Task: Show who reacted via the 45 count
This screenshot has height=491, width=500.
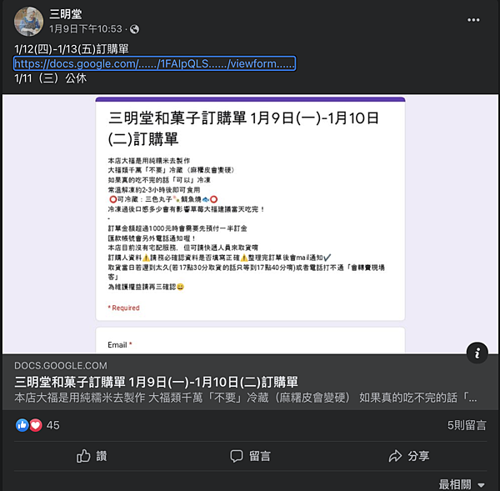Action: pos(53,425)
